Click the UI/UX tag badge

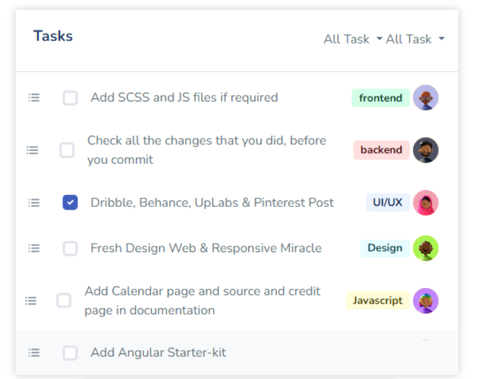387,203
